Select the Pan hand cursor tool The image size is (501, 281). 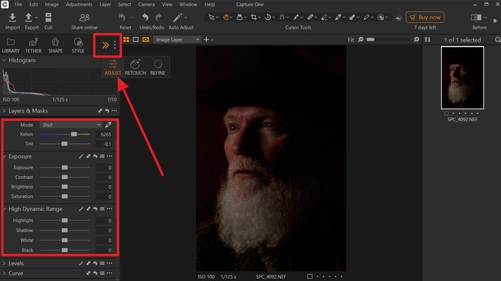pos(226,17)
